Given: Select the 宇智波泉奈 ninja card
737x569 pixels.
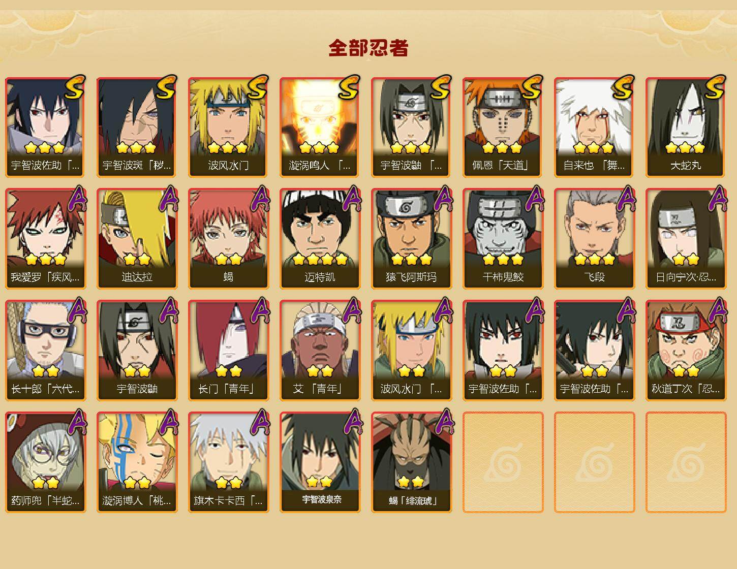Looking at the screenshot, I should pos(320,462).
